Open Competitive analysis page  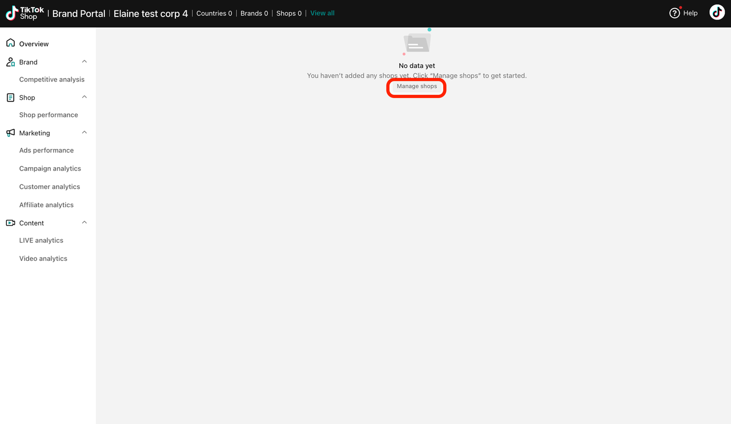[x=51, y=80]
